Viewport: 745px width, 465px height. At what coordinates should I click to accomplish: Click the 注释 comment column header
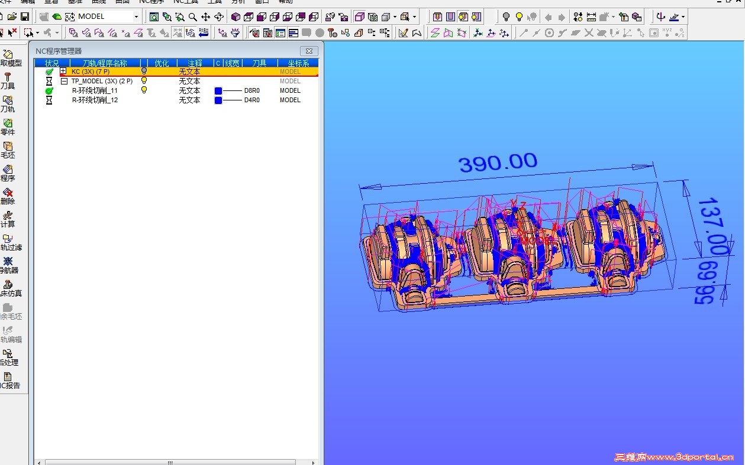coord(195,63)
